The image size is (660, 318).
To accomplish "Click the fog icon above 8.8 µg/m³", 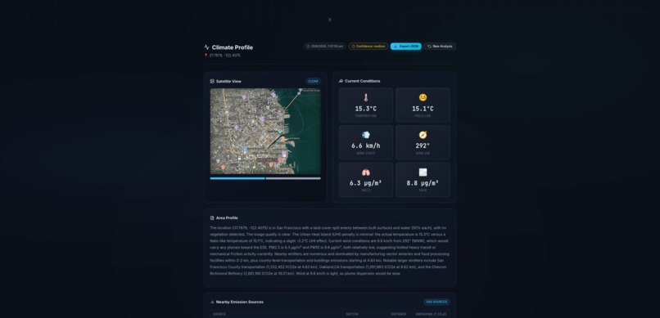I will click(x=423, y=172).
